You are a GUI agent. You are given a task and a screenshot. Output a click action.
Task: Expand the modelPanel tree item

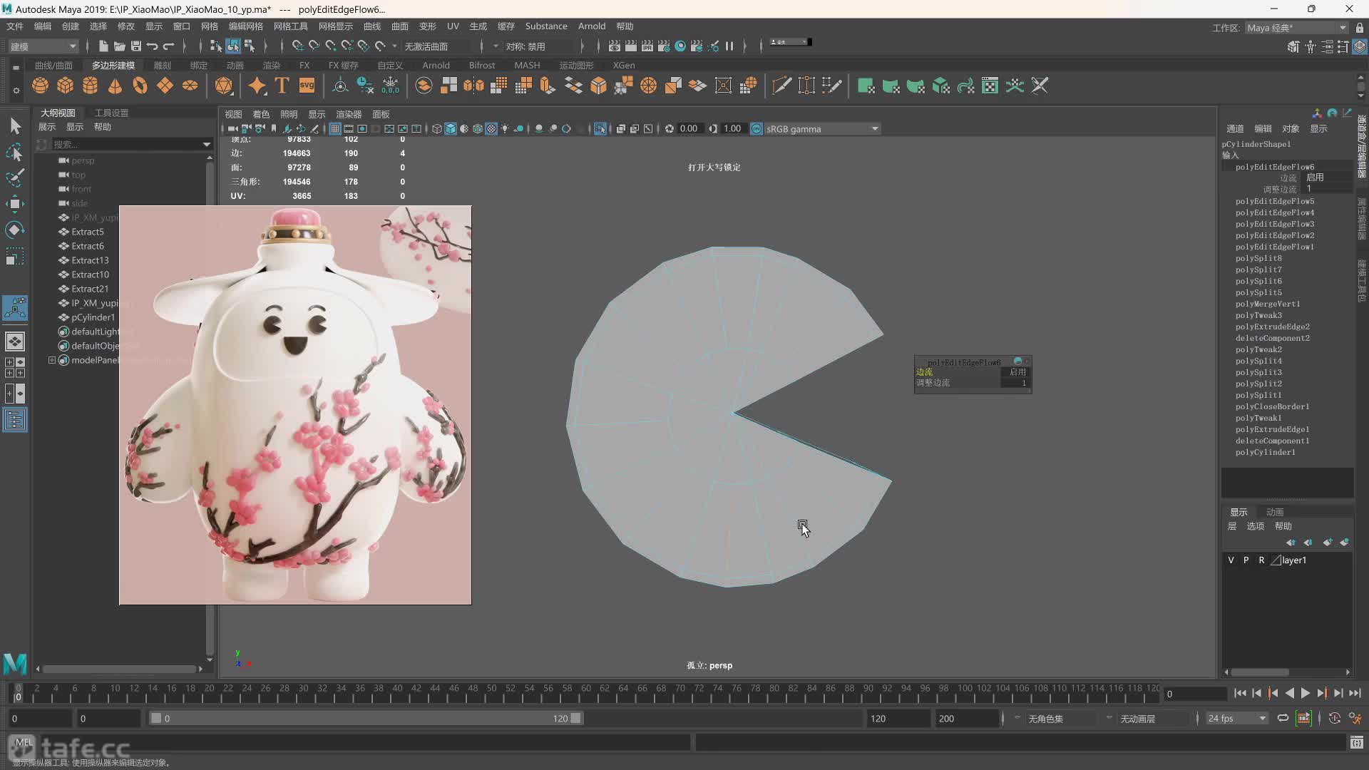click(52, 361)
